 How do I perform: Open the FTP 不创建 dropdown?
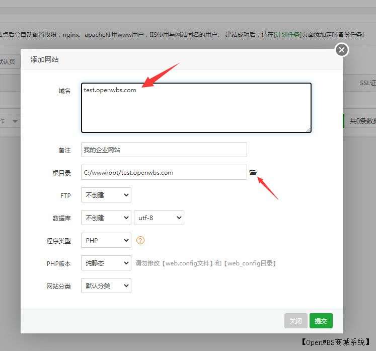coord(106,195)
